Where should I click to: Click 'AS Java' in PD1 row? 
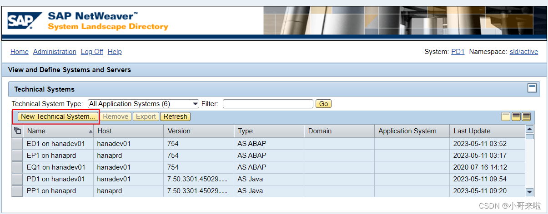(x=250, y=179)
